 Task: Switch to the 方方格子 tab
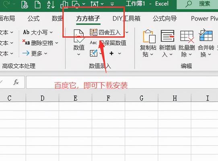tap(88, 19)
